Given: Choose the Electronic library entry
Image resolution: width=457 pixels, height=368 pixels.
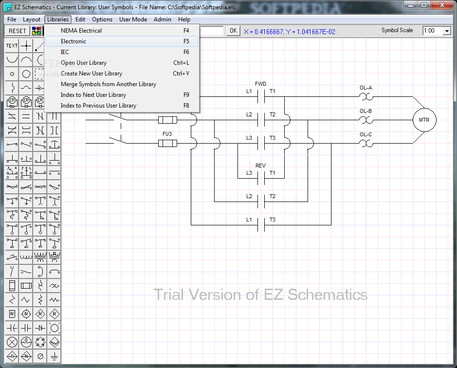Looking at the screenshot, I should [122, 41].
